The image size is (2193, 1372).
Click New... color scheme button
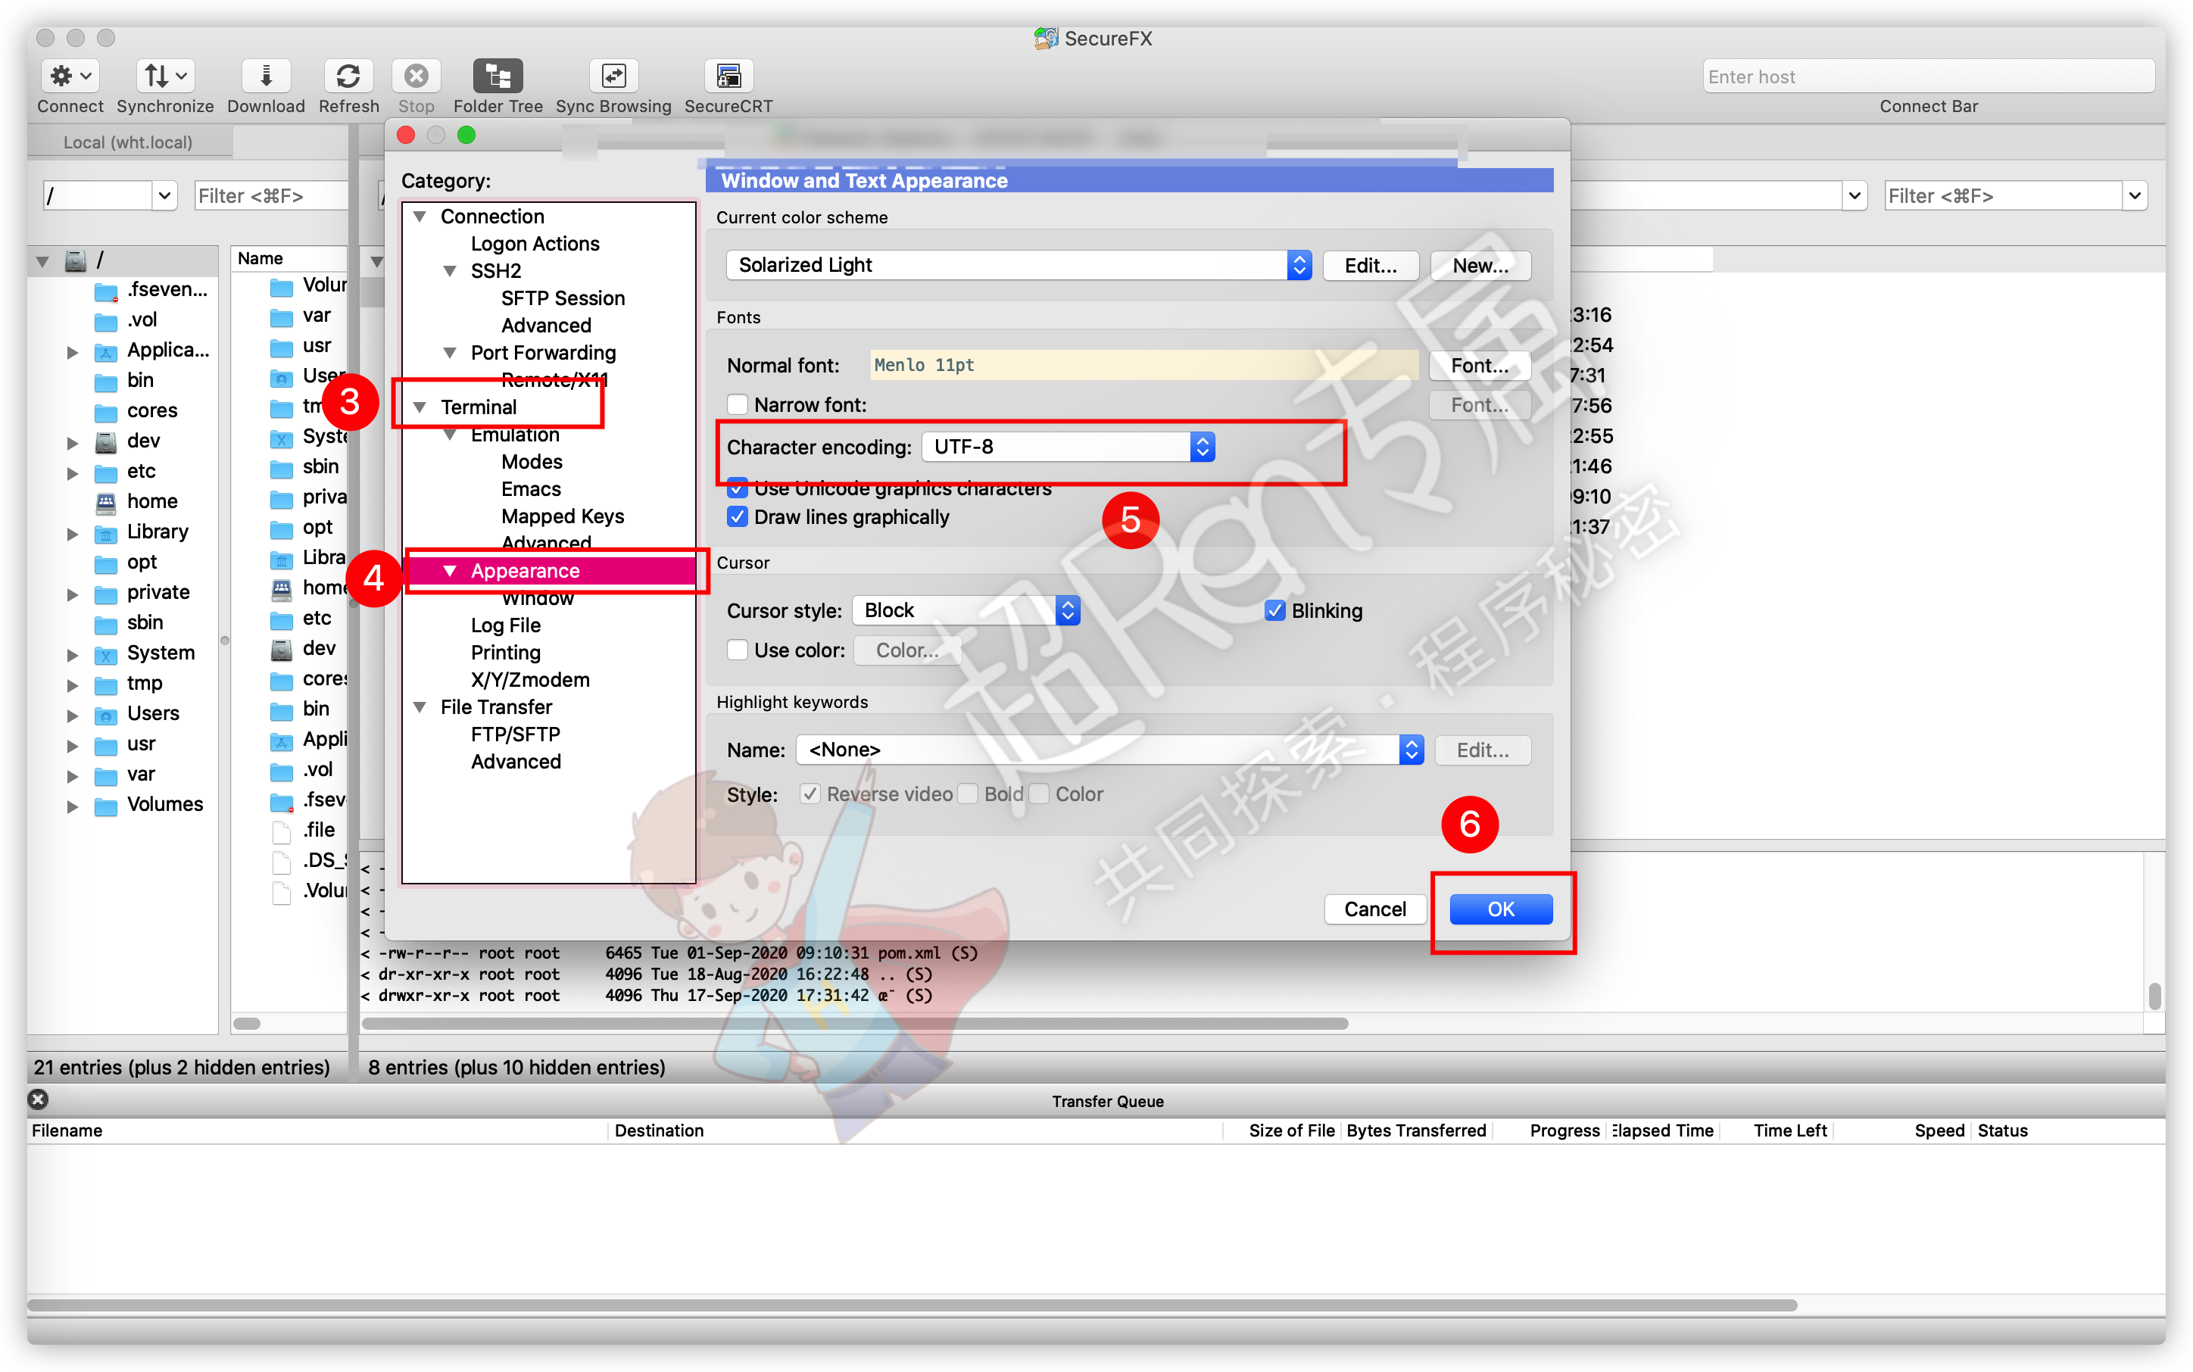coord(1480,265)
